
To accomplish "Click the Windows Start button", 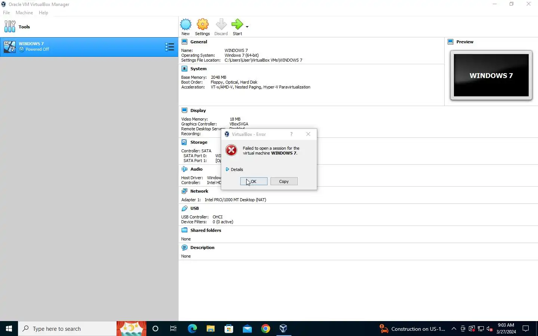I will click(9, 329).
